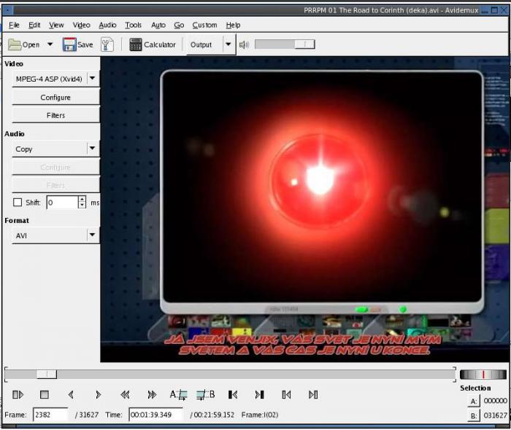Screen dimensions: 511x430
Task: Expand the Open recent files arrow
Action: 50,44
